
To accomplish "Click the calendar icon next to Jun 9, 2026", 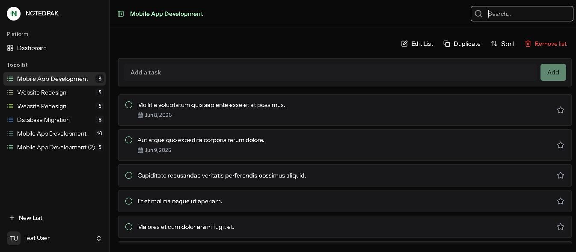I will [140, 150].
